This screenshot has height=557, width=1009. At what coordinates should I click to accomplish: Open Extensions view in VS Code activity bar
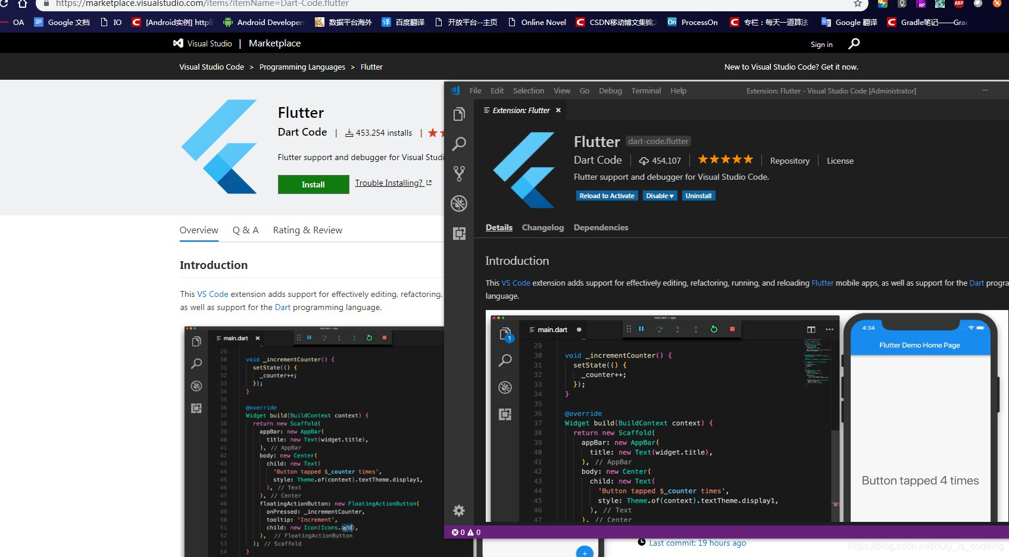coord(459,233)
